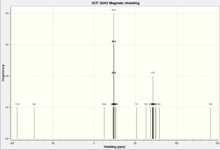The image size is (220, 150).
Task: Click the 17-C peak label
Action: pyautogui.click(x=153, y=73)
